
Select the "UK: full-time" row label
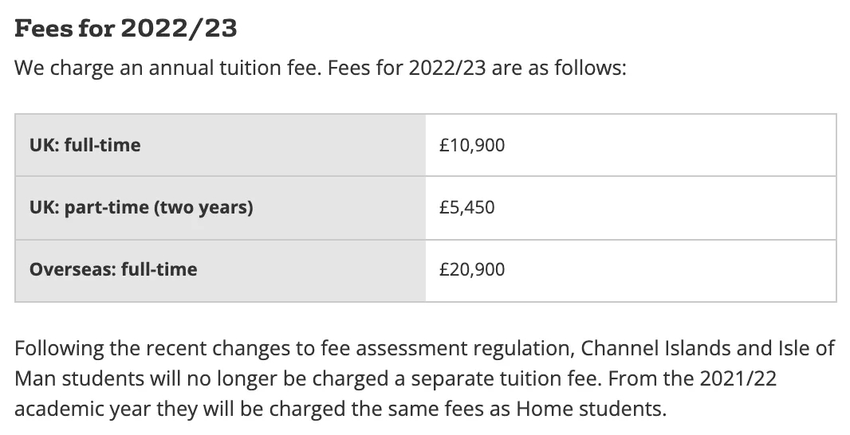coord(85,145)
